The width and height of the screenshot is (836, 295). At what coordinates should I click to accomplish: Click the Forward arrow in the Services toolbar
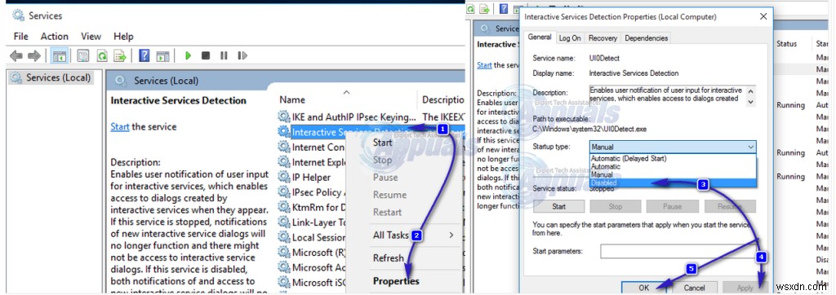(x=34, y=55)
